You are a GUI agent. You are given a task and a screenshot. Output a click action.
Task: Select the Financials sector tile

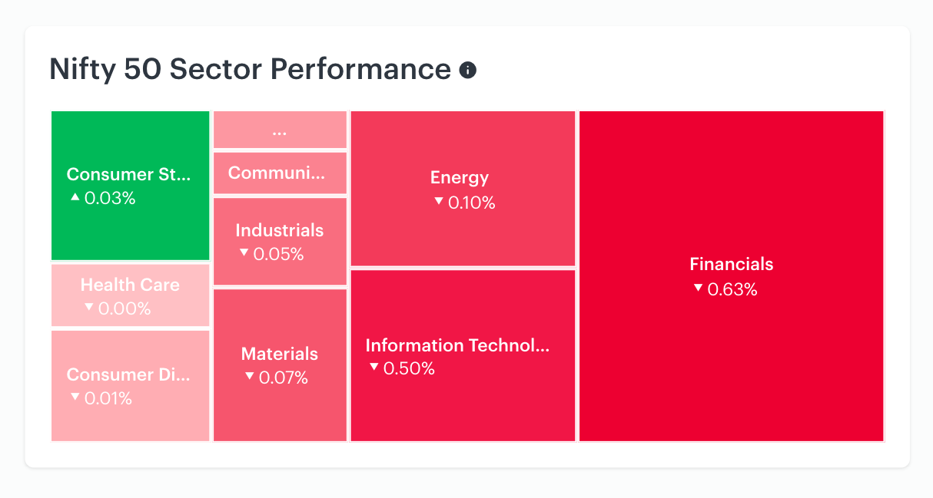(x=731, y=276)
